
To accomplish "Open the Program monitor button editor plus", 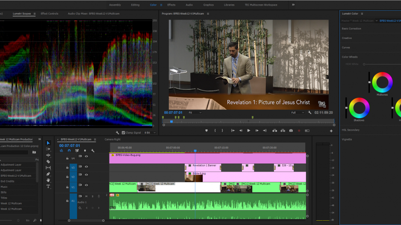I will pyautogui.click(x=331, y=131).
